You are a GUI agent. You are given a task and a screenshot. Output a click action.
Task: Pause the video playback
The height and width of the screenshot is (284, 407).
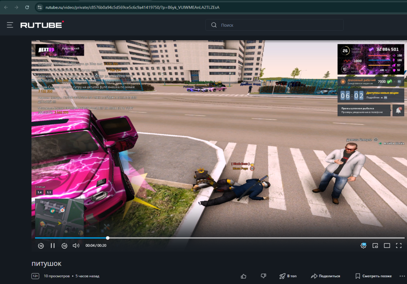[x=53, y=245]
